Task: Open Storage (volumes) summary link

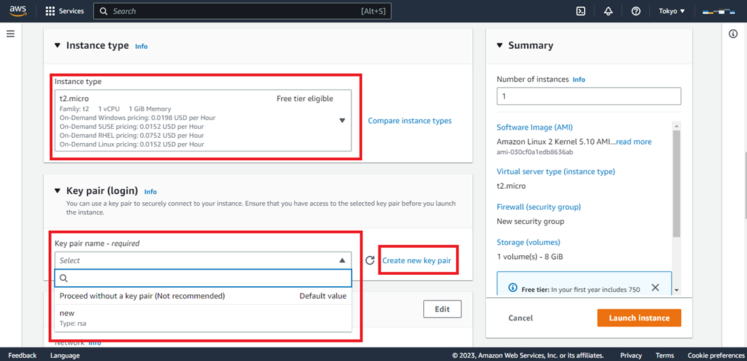Action: pyautogui.click(x=529, y=242)
